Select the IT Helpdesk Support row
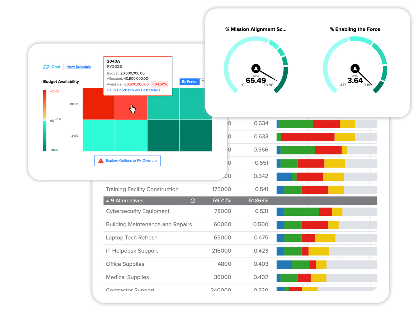The width and height of the screenshot is (417, 313). pyautogui.click(x=132, y=251)
